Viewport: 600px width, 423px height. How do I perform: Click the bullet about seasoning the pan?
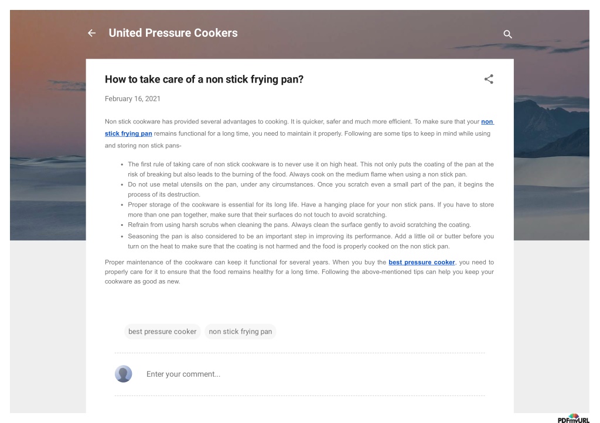pos(311,241)
